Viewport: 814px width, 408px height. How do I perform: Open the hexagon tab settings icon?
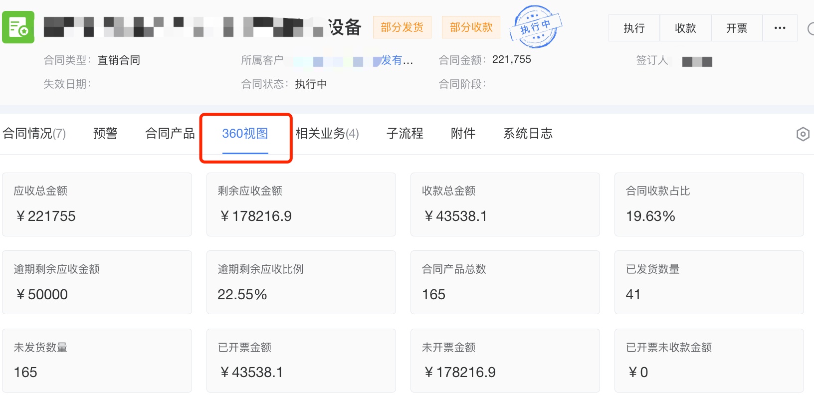point(803,134)
